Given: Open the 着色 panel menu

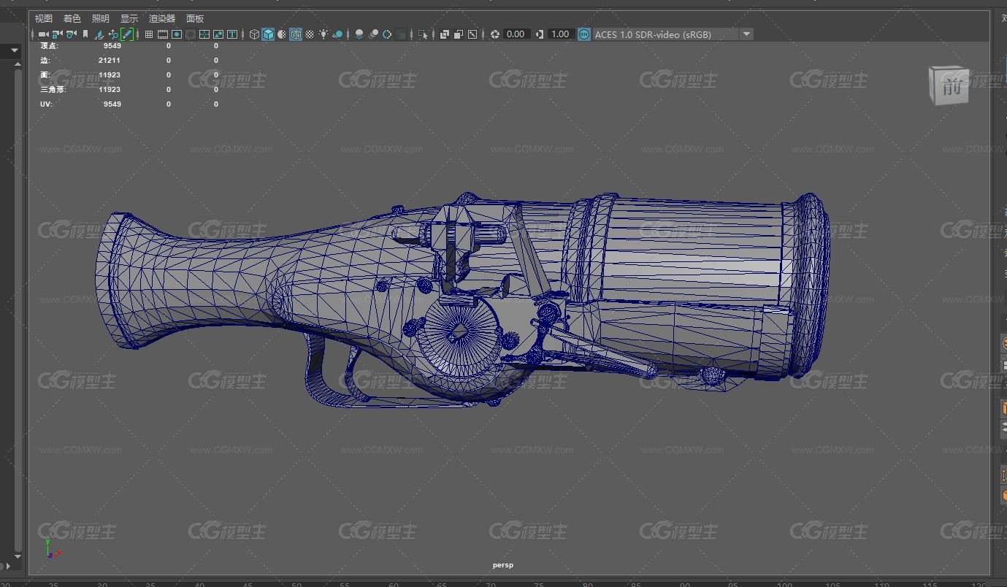Looking at the screenshot, I should click(72, 18).
